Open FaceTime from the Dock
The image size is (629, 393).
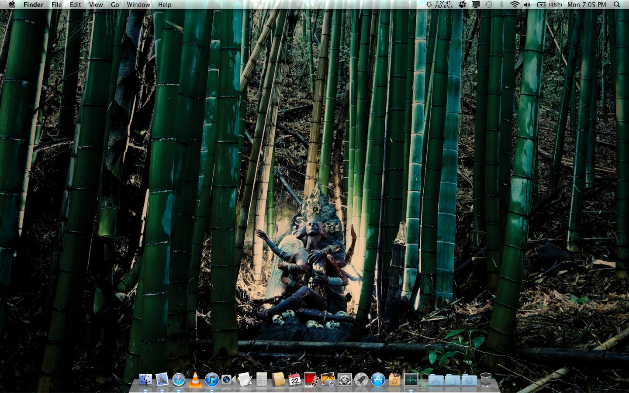[228, 379]
